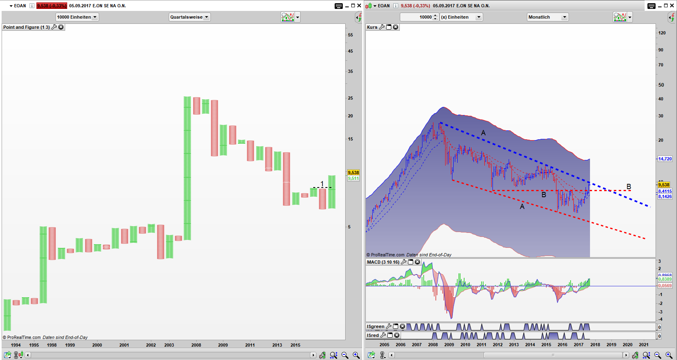Remove the ISgreen indicator panel
Screen dimensions: 677x360
[403, 326]
